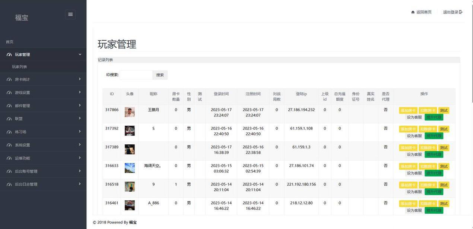Open avatar thumbnail of player 王鹏月

pyautogui.click(x=130, y=112)
